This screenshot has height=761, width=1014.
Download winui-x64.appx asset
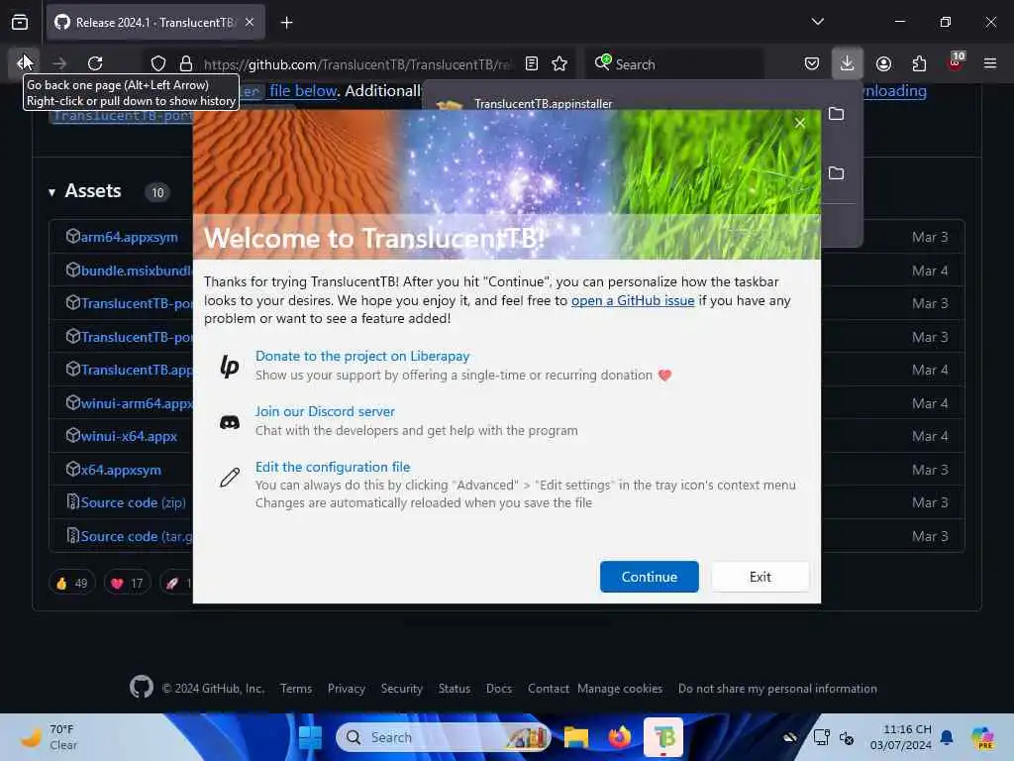[129, 436]
